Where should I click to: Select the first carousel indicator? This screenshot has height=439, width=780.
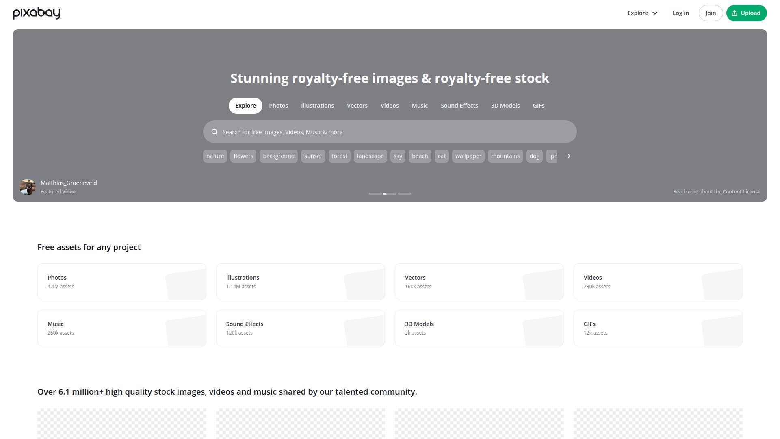click(x=375, y=194)
